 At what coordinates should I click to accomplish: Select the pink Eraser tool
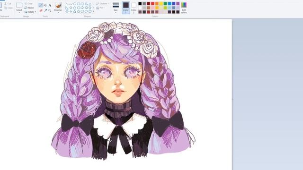tap(41, 10)
